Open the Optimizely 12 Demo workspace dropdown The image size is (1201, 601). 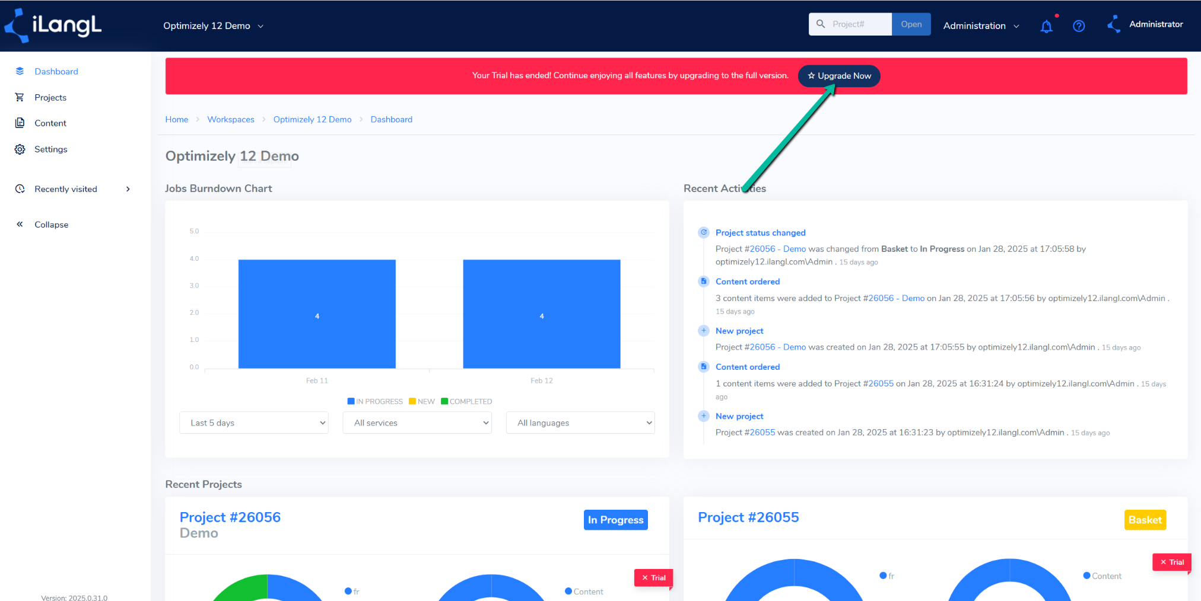tap(213, 26)
